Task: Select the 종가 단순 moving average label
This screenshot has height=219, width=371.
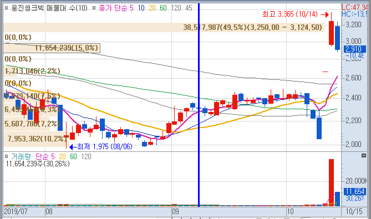Action: 113,8
